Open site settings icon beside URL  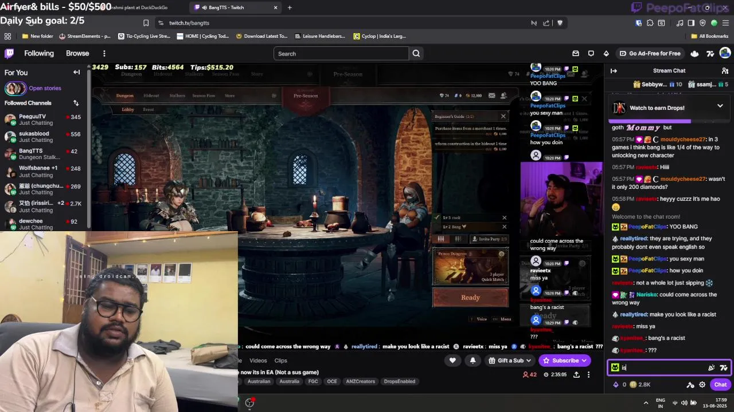pos(161,23)
